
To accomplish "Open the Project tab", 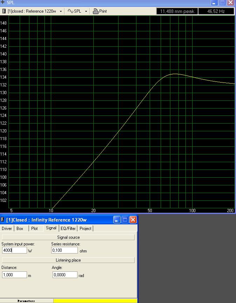I will [85, 229].
